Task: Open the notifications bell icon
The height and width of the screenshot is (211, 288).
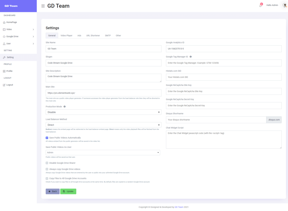Action: 260,5
